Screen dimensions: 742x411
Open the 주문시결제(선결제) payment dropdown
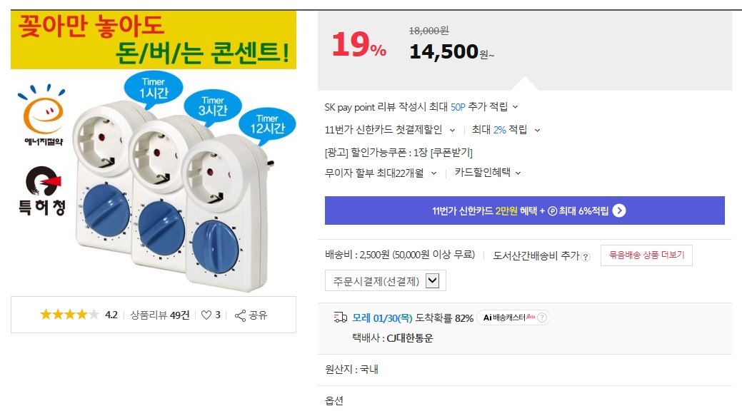(x=432, y=280)
